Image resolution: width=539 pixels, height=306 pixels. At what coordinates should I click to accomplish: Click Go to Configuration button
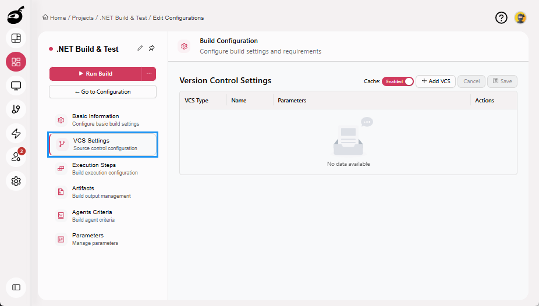coord(103,92)
